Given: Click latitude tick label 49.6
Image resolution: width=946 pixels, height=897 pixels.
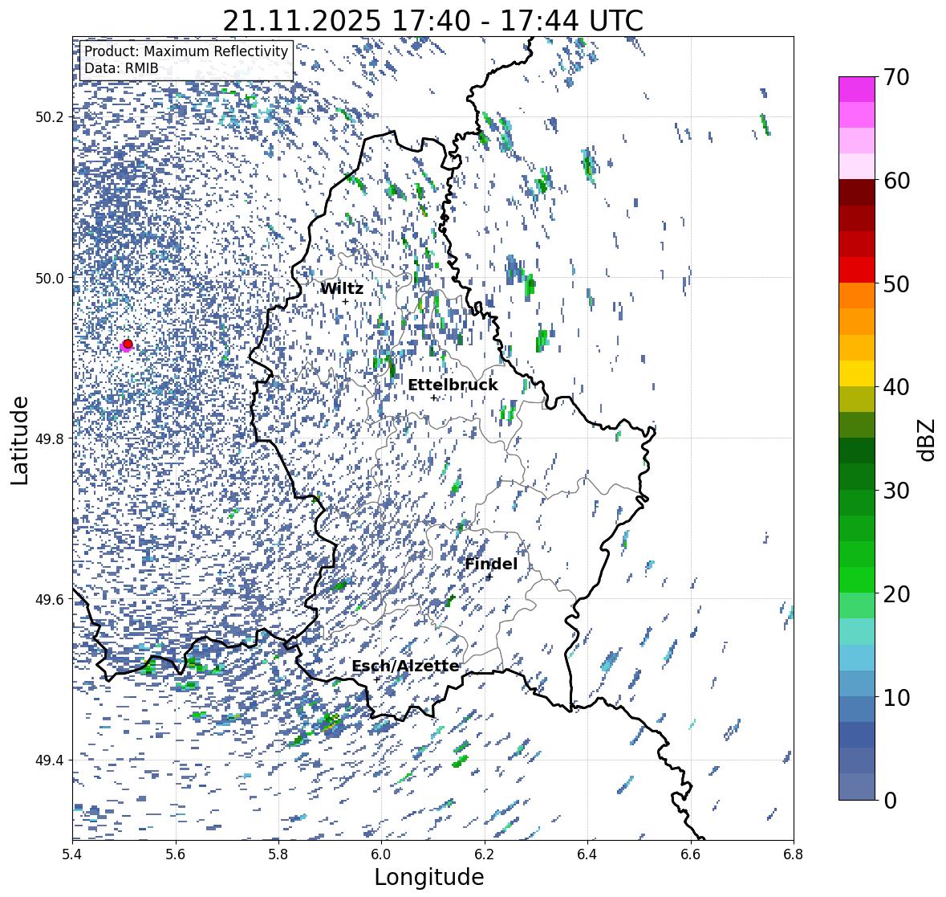Looking at the screenshot, I should (x=49, y=599).
